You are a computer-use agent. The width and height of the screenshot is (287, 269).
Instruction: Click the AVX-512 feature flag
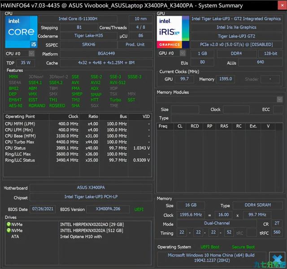tap(117, 82)
